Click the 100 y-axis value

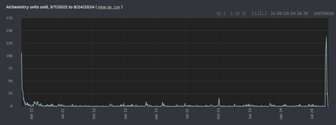(x=9, y=56)
